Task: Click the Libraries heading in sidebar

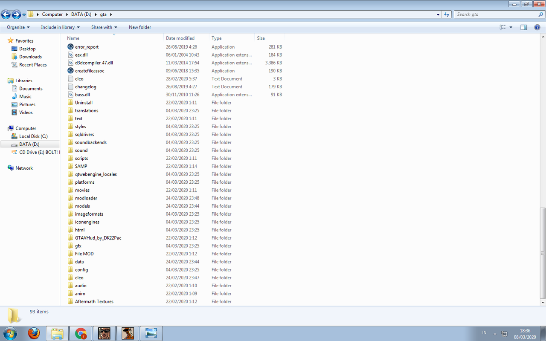Action: 23,81
